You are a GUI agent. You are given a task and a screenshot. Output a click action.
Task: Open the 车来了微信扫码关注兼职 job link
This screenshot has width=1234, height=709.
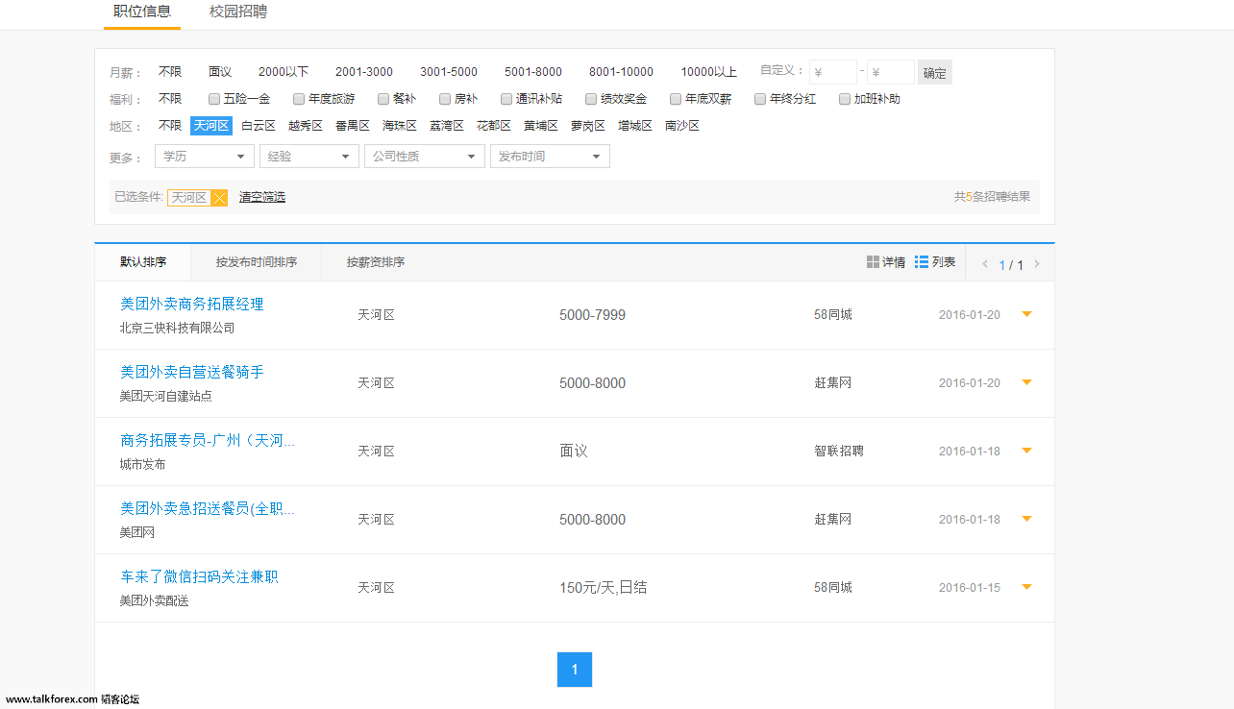(x=199, y=576)
